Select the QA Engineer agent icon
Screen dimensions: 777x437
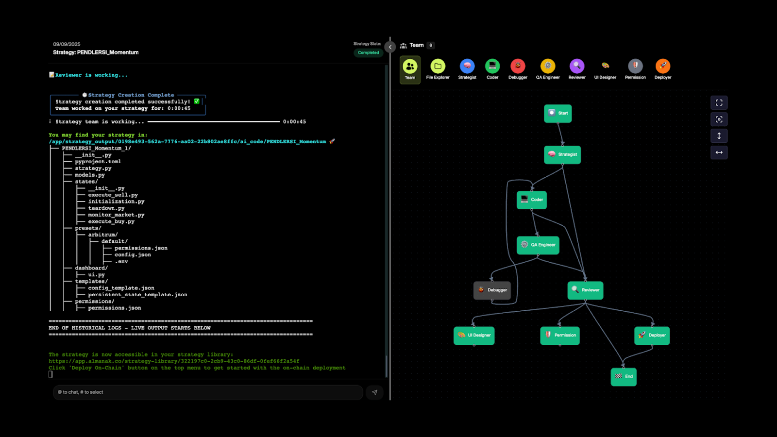548,66
